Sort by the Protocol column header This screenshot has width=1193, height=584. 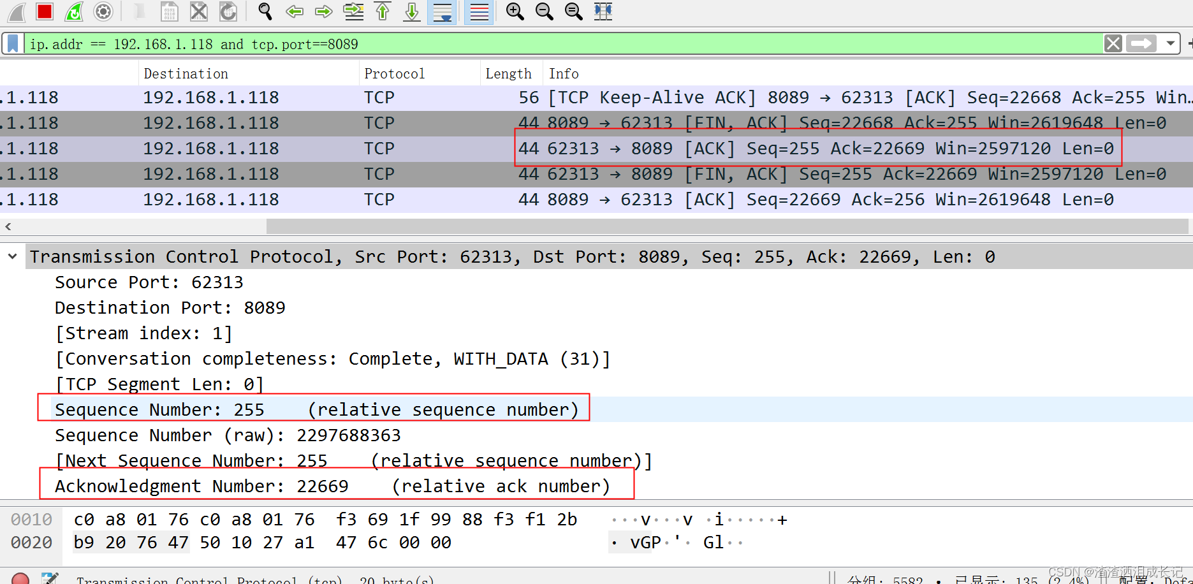(420, 74)
